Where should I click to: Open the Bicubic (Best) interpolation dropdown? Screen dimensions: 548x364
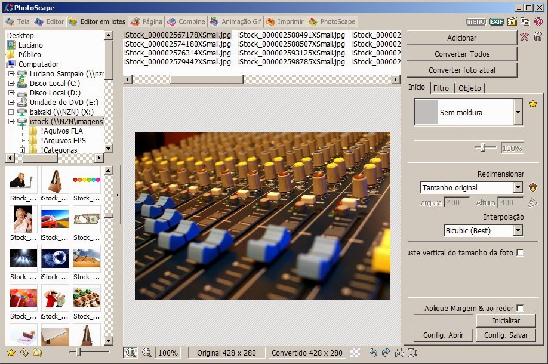[518, 230]
